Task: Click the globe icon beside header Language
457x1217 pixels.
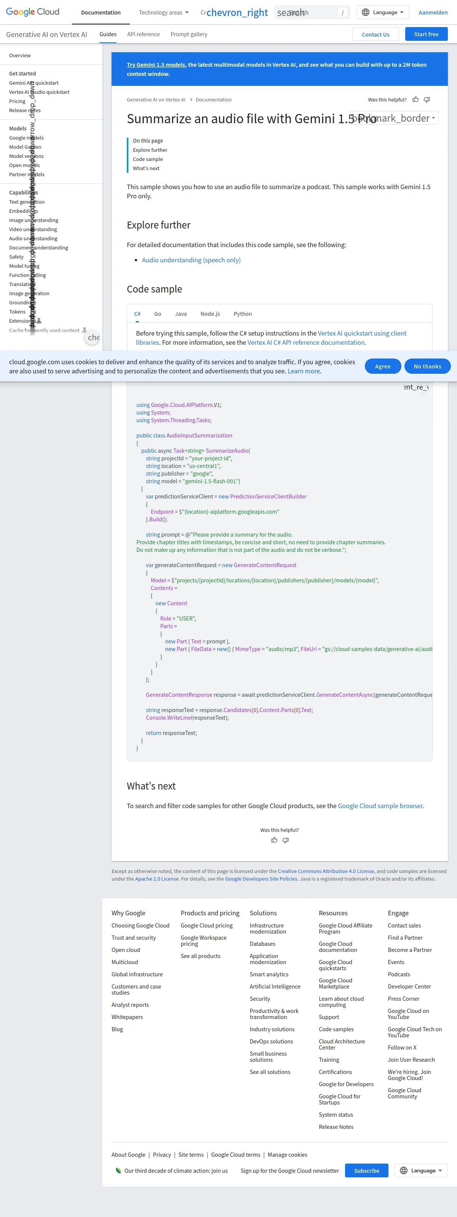Action: pyautogui.click(x=366, y=12)
